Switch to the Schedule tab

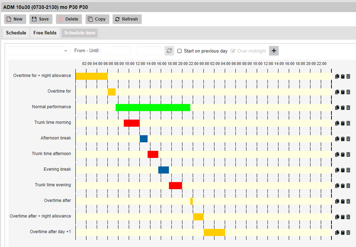point(16,33)
